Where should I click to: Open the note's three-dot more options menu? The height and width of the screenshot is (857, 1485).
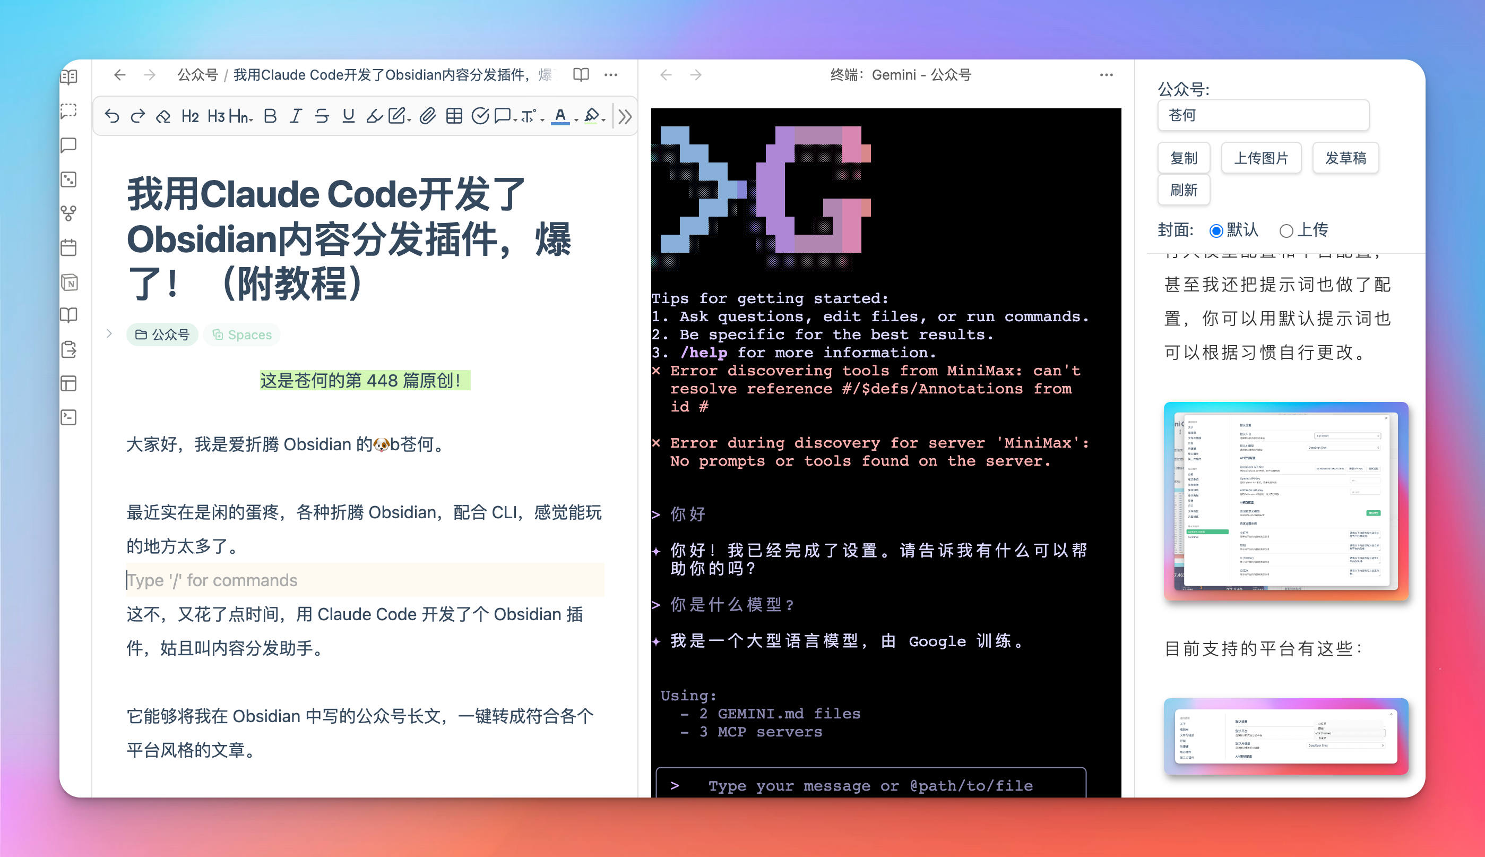pyautogui.click(x=611, y=75)
